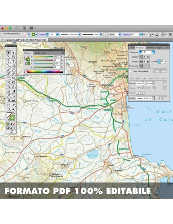Select the evoluzione.pdf document tab
173x224 pixels.
coord(24,40)
